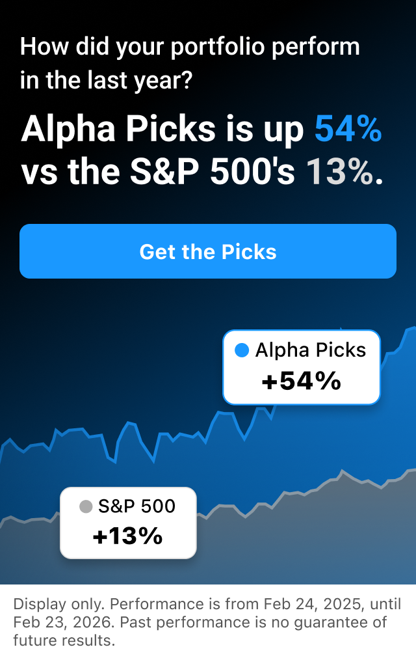Click the blue dot beside Alpha Picks
Viewport: 416px width, 660px height.
pyautogui.click(x=242, y=351)
